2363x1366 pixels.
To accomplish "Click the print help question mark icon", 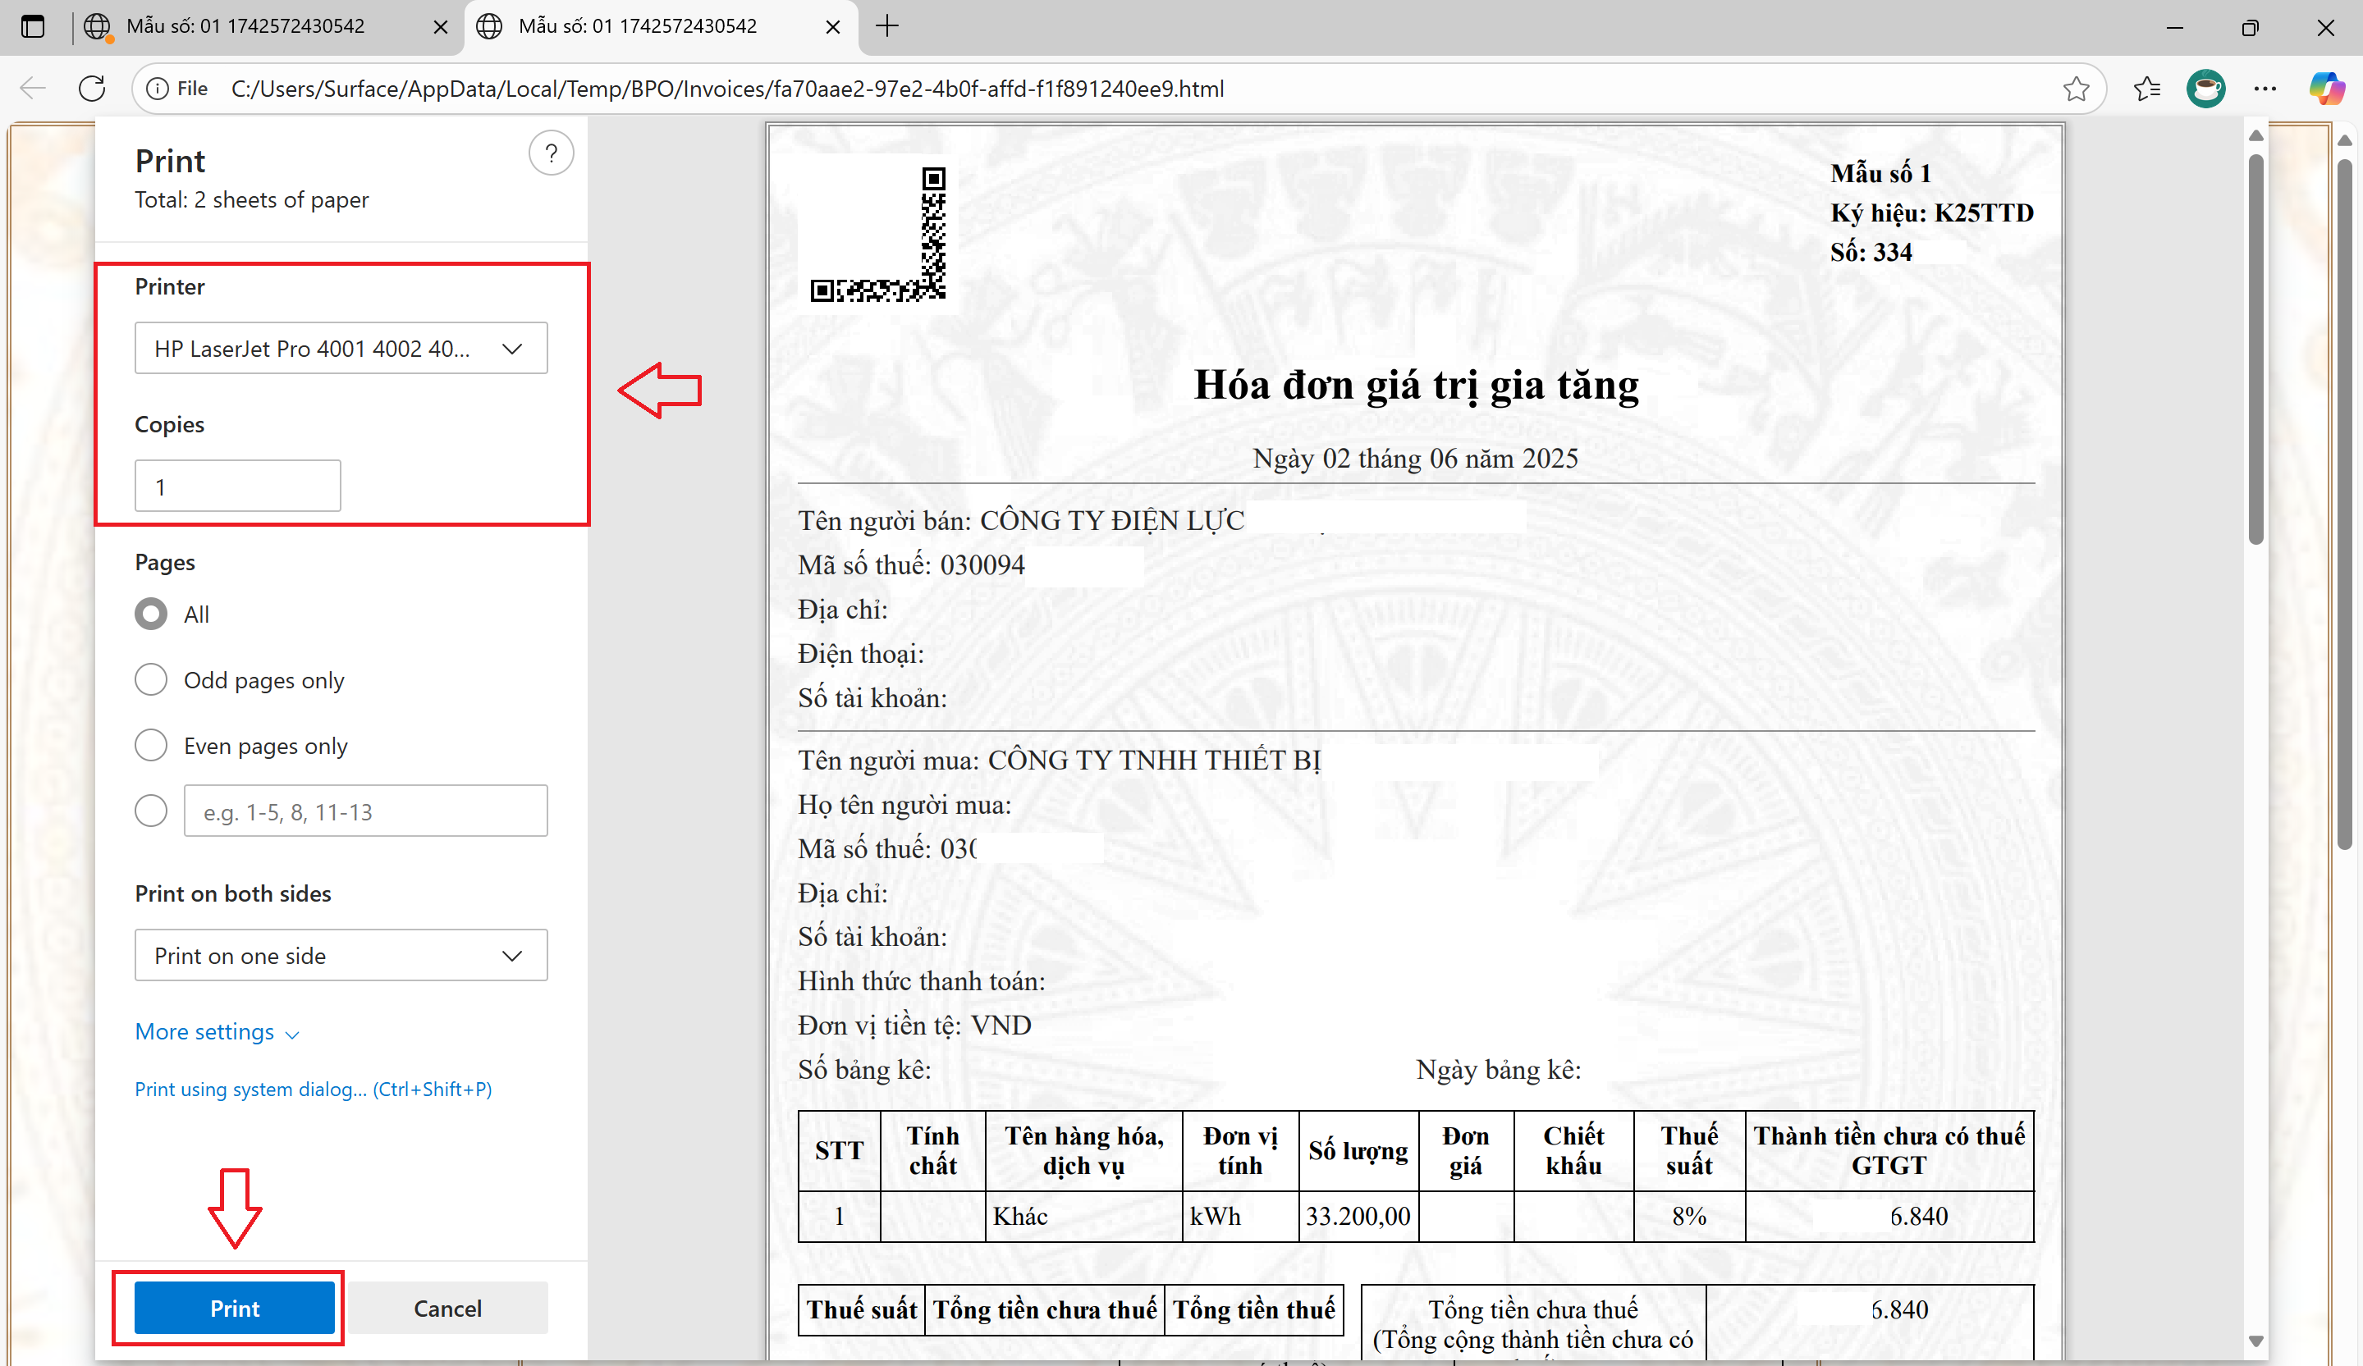I will tap(551, 153).
